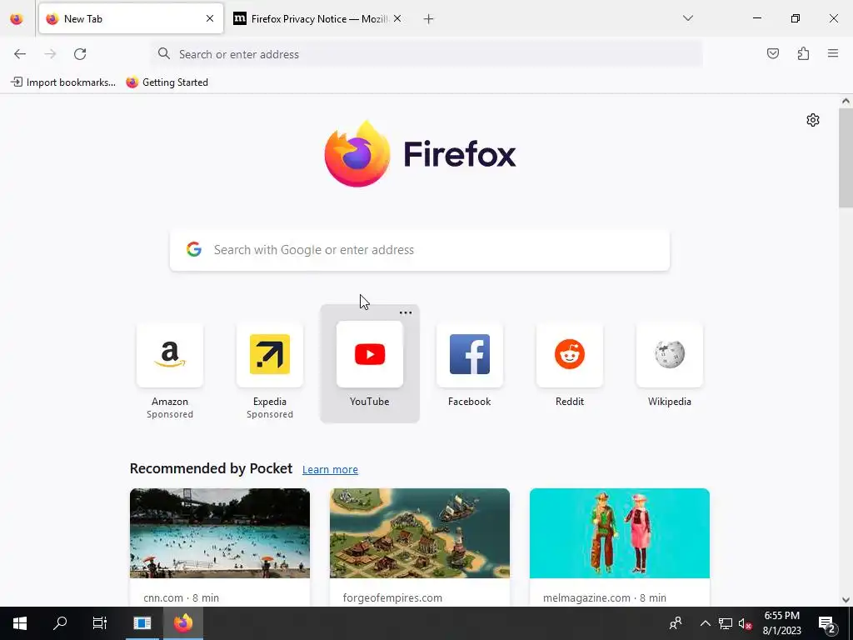Click the page scrollbar down arrow
Image resolution: width=853 pixels, height=640 pixels.
(x=846, y=600)
